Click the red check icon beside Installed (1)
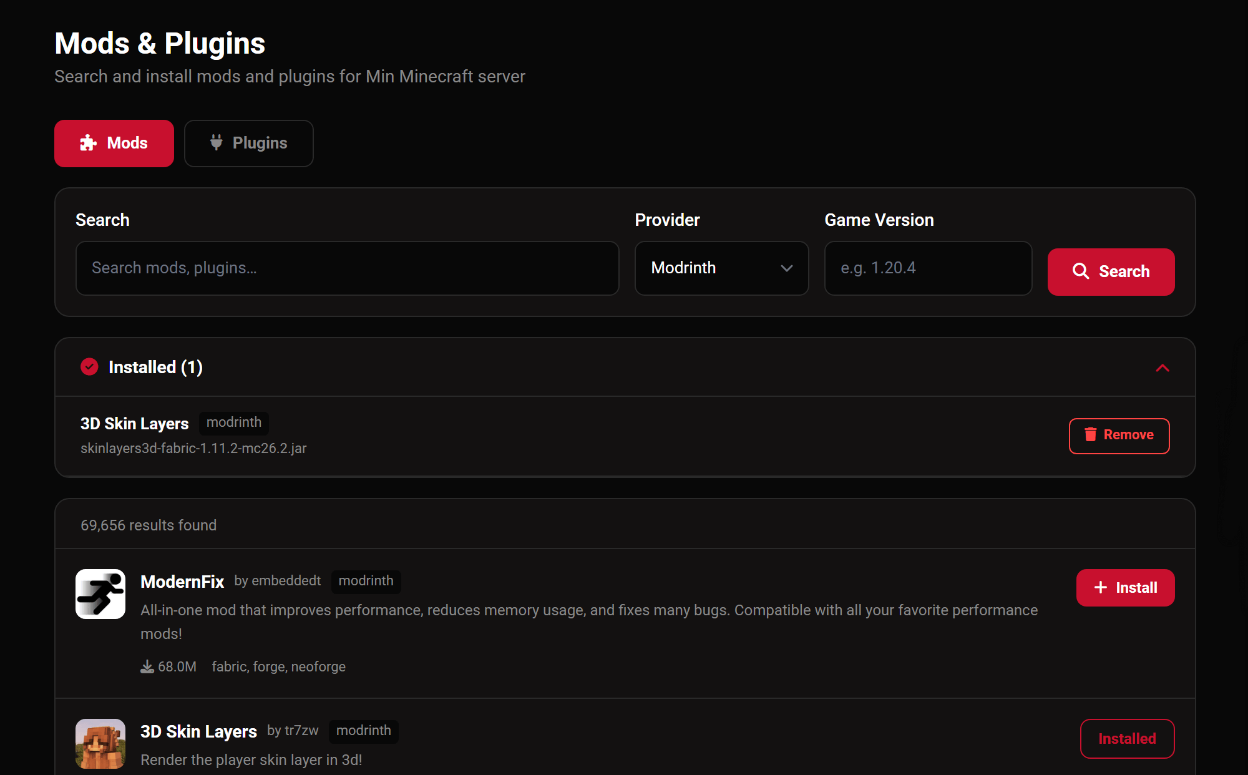Screen dimensions: 1248x775 click(89, 367)
